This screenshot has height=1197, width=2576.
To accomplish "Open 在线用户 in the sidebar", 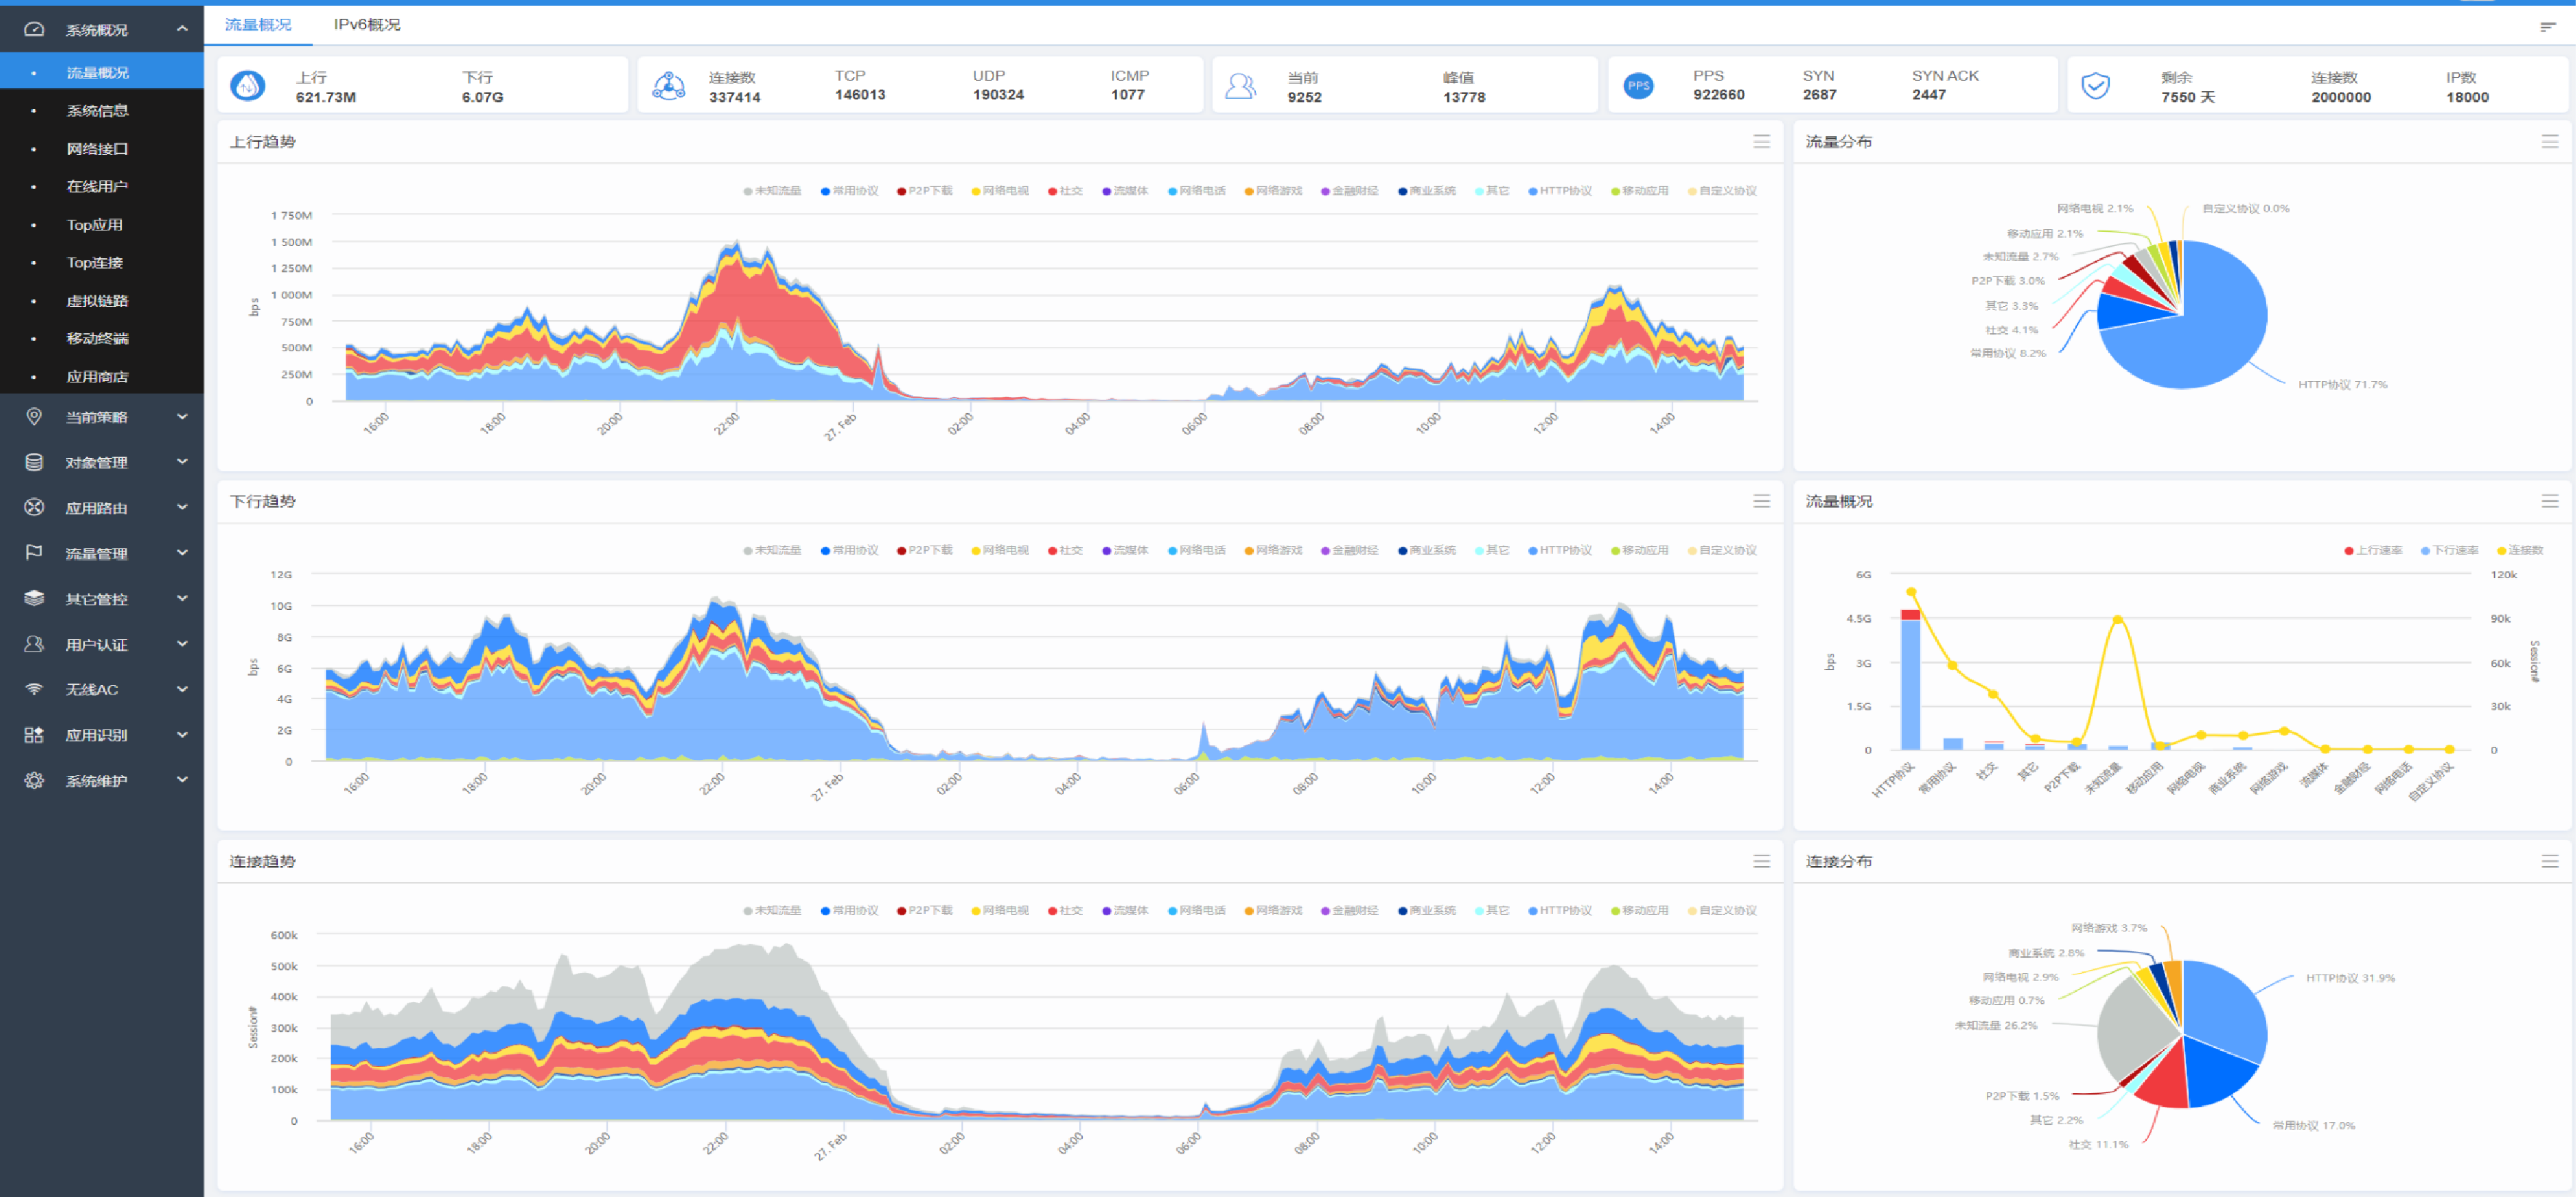I will (97, 186).
